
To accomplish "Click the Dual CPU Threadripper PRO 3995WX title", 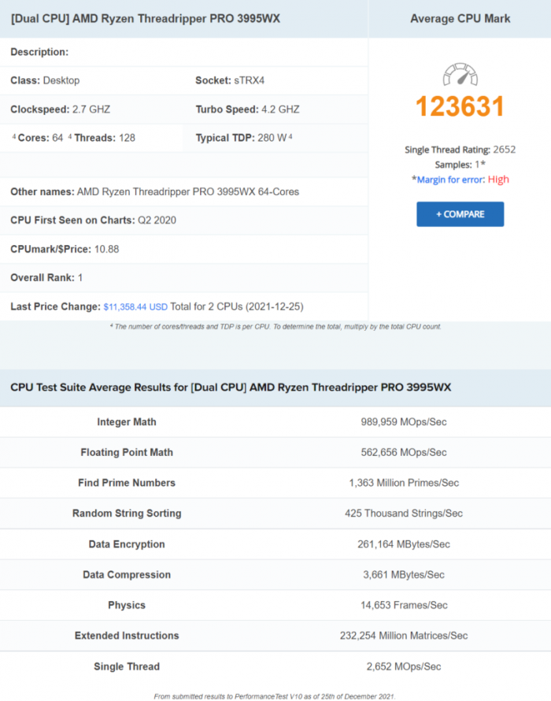I will tap(146, 19).
